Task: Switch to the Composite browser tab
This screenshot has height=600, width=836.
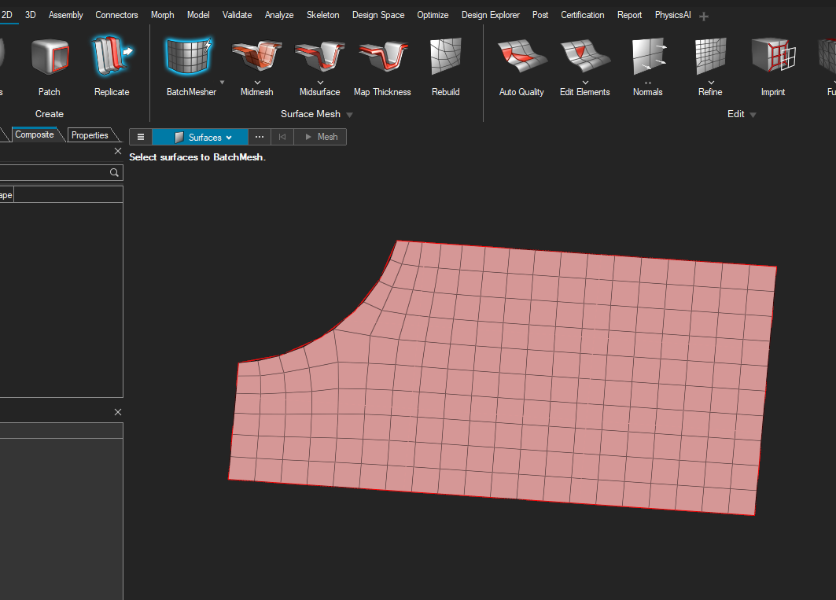Action: click(35, 135)
